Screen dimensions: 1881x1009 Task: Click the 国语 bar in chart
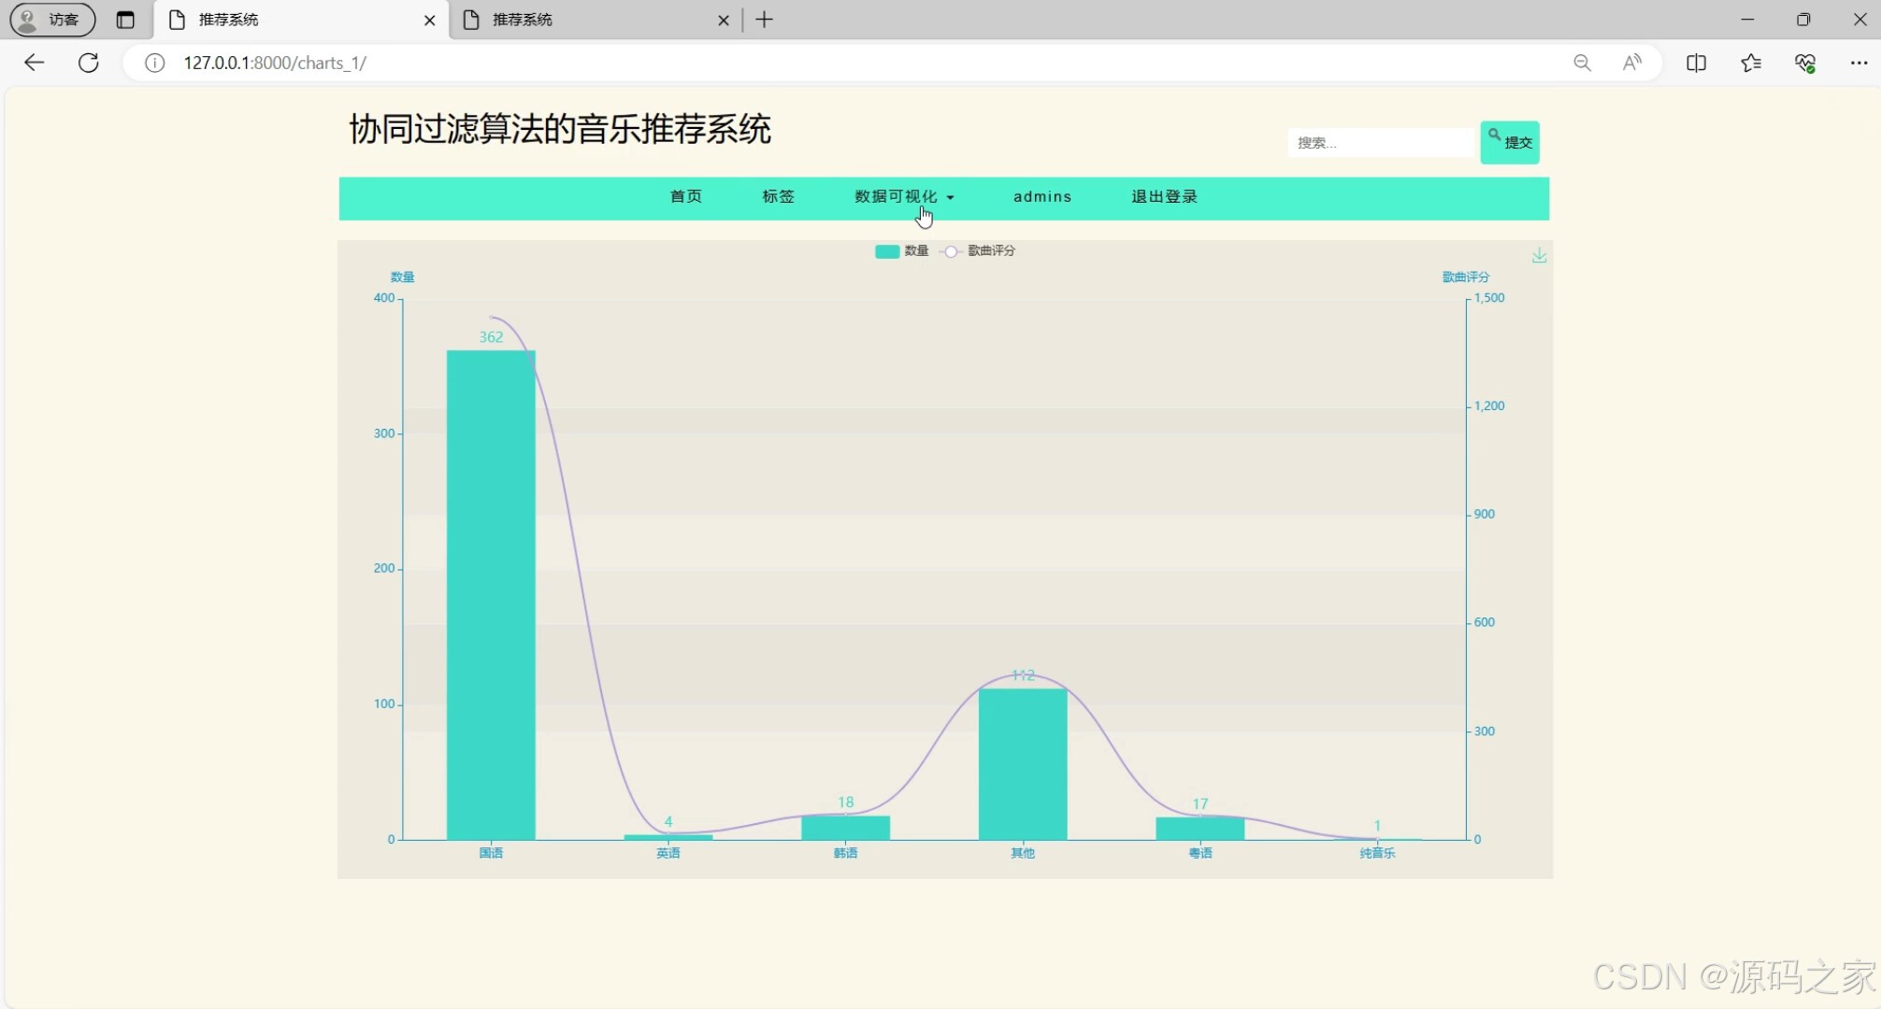[x=491, y=595]
